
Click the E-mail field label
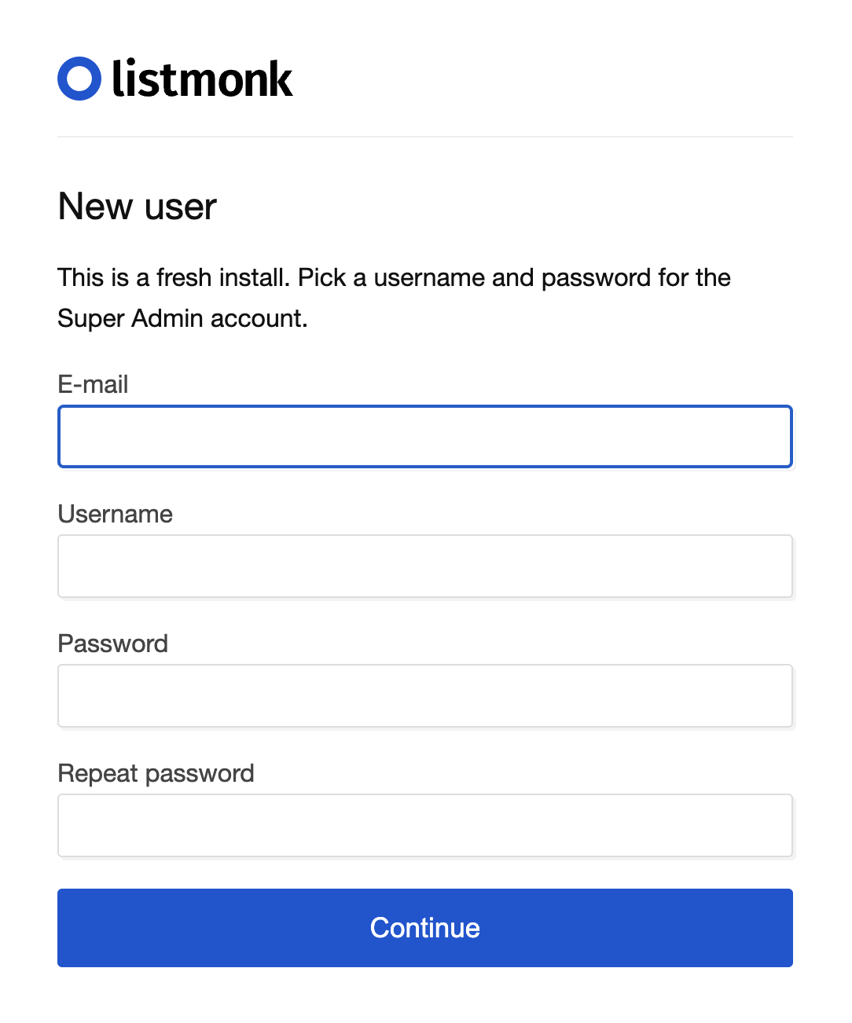pyautogui.click(x=93, y=384)
